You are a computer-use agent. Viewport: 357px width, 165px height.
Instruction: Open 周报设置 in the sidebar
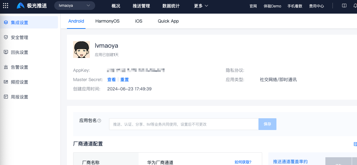point(20,97)
